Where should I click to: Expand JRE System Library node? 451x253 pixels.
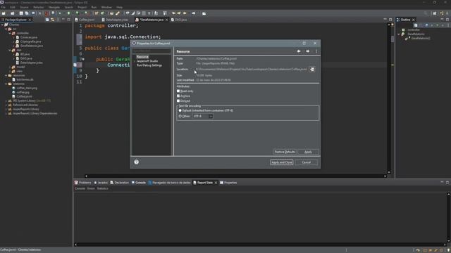[6, 100]
